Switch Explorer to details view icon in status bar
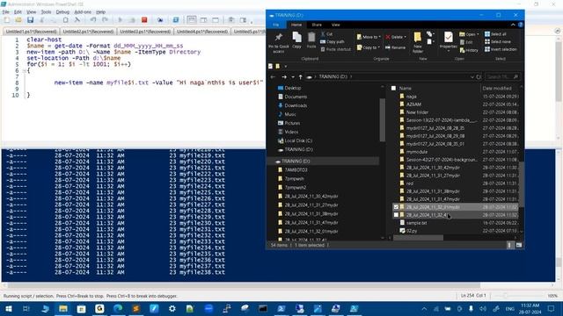Image resolution: width=563 pixels, height=316 pixels. click(x=510, y=245)
